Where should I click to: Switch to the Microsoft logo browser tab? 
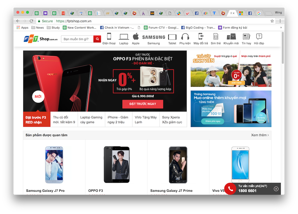[241, 13]
